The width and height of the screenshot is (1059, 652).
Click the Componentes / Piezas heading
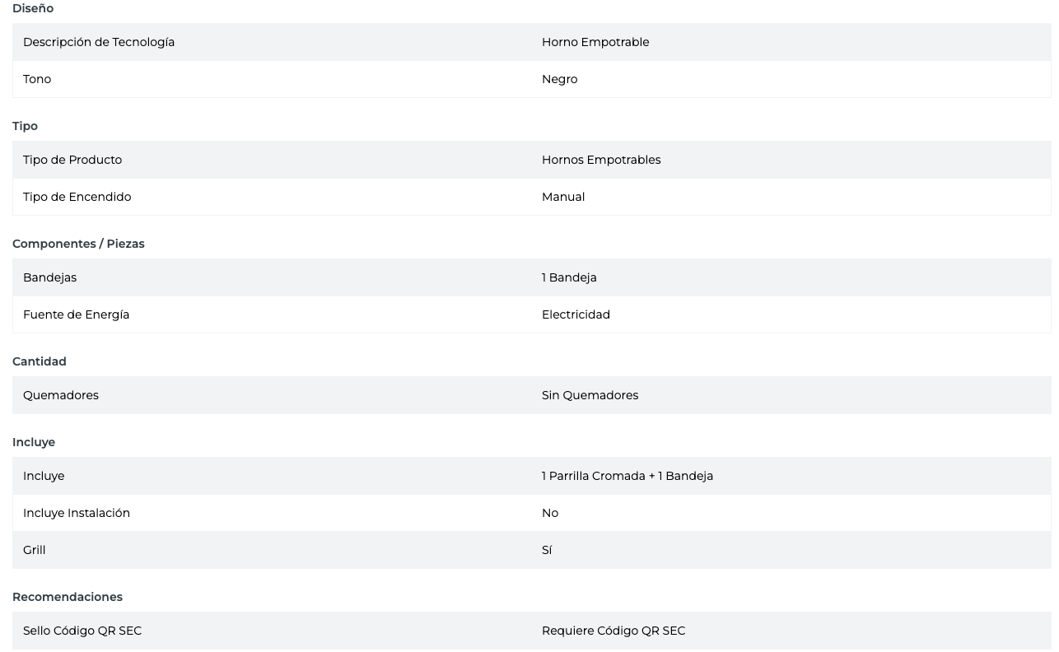click(78, 244)
